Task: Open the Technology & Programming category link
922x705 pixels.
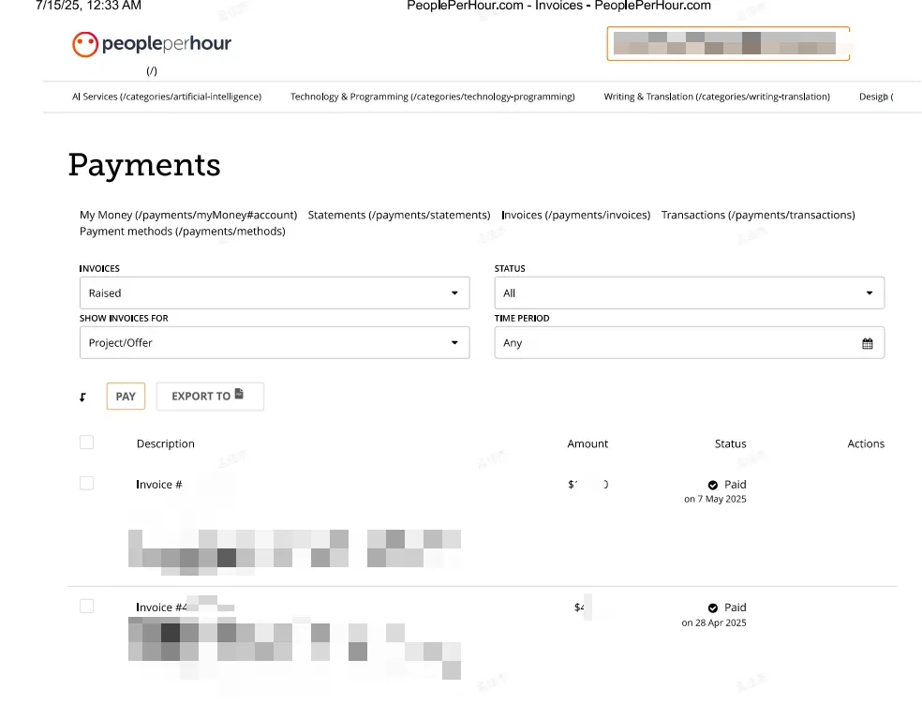Action: coord(432,97)
